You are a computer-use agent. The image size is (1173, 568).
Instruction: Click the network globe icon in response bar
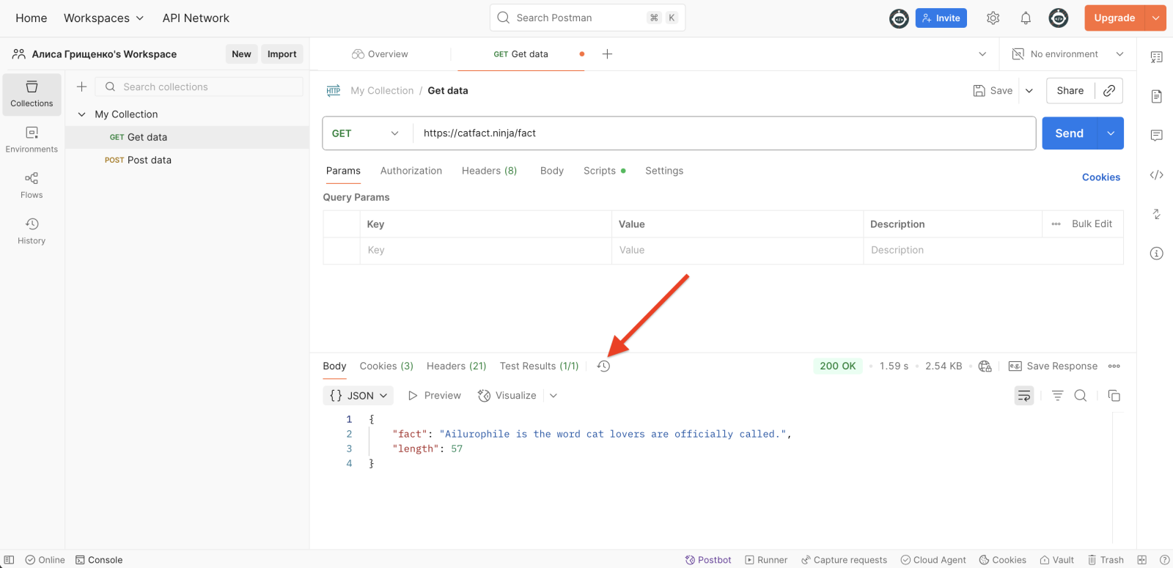point(985,366)
